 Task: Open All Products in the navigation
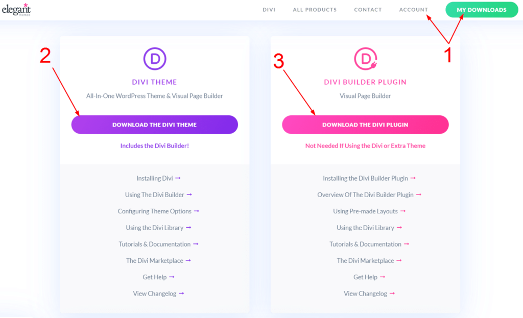(x=315, y=10)
